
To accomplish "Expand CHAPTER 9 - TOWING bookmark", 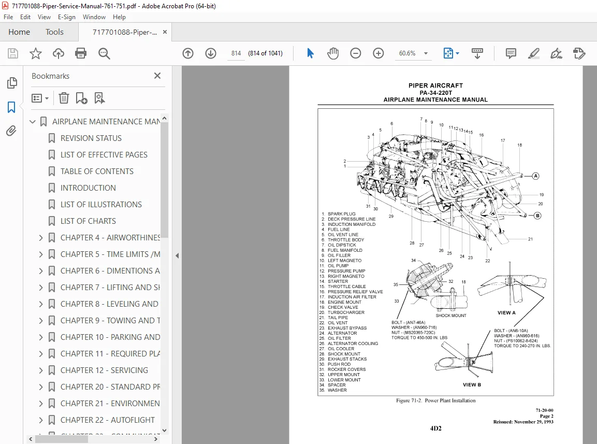I will click(x=41, y=321).
